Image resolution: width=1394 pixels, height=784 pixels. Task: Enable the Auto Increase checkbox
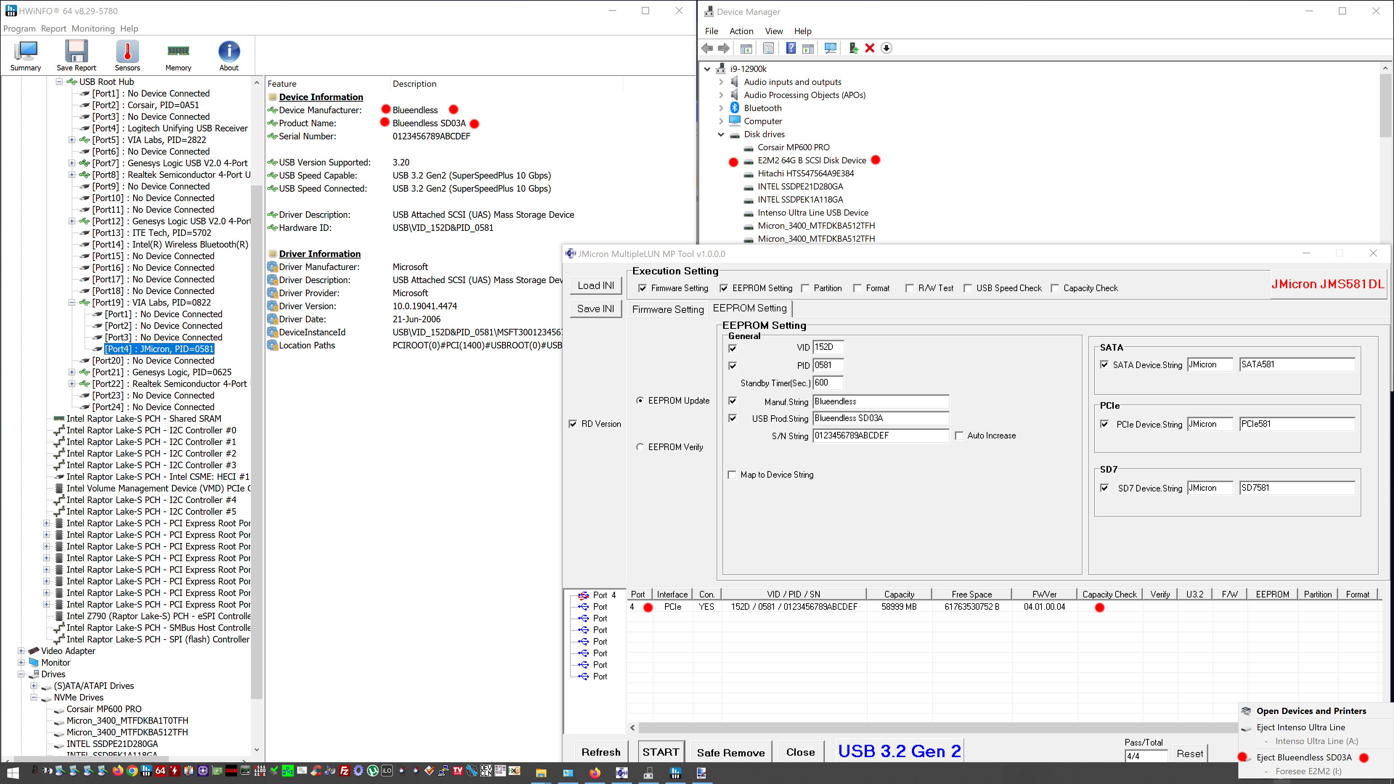coord(959,436)
